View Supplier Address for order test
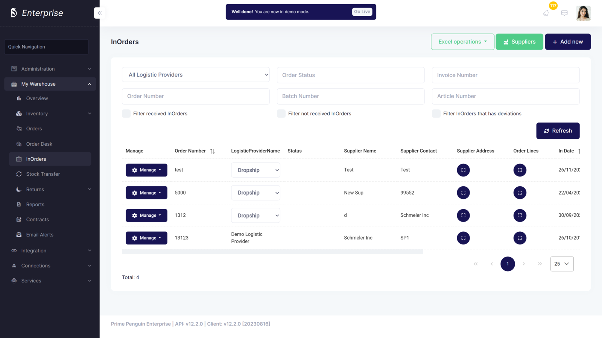The image size is (602, 338). 463,170
